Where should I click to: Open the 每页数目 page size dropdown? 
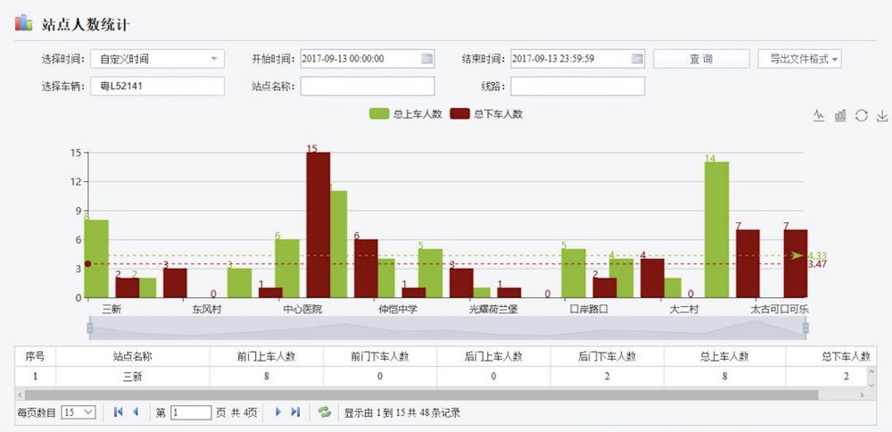pyautogui.click(x=78, y=412)
